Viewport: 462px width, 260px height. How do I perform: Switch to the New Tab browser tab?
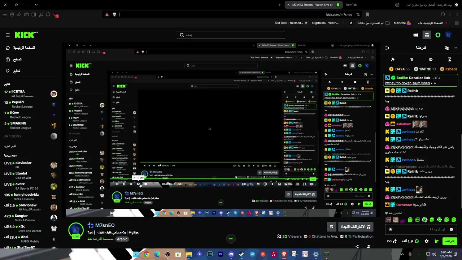351,5
